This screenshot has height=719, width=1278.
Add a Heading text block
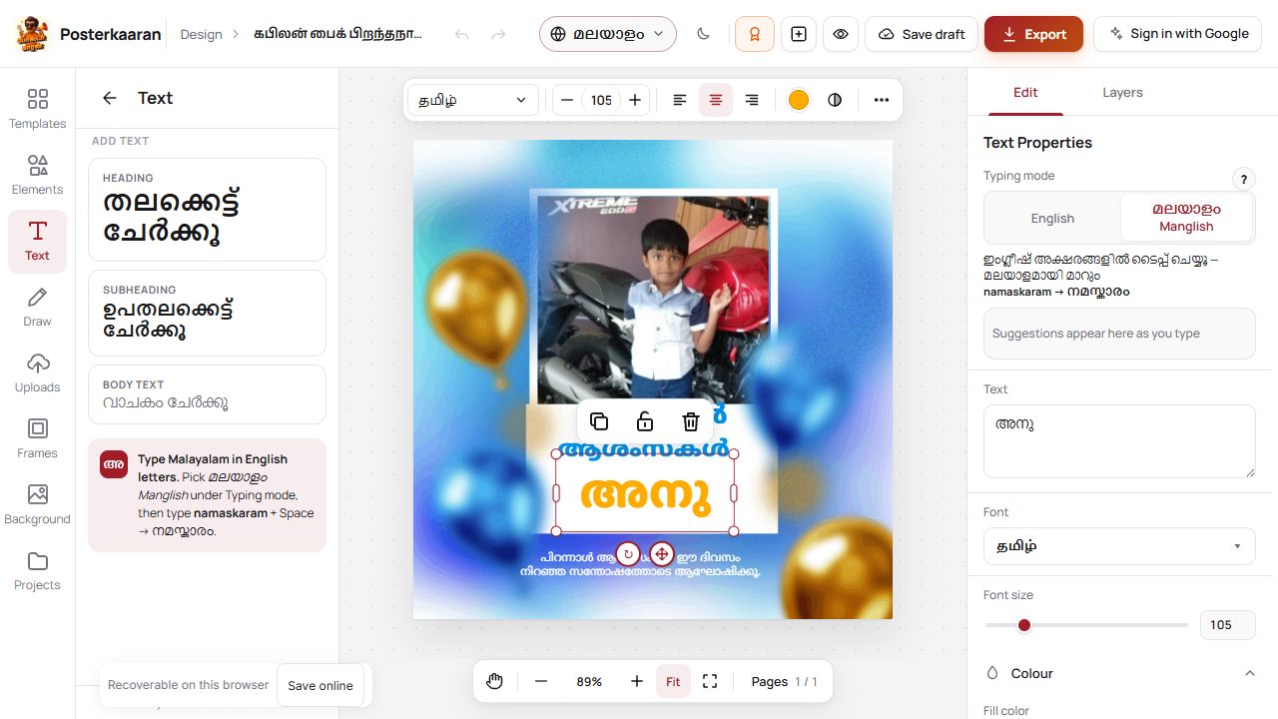(x=207, y=210)
